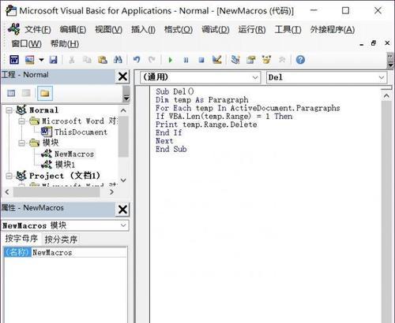Image resolution: width=395 pixels, height=323 pixels.
Task: Open the 帮助(H) menu
Action: click(65, 43)
